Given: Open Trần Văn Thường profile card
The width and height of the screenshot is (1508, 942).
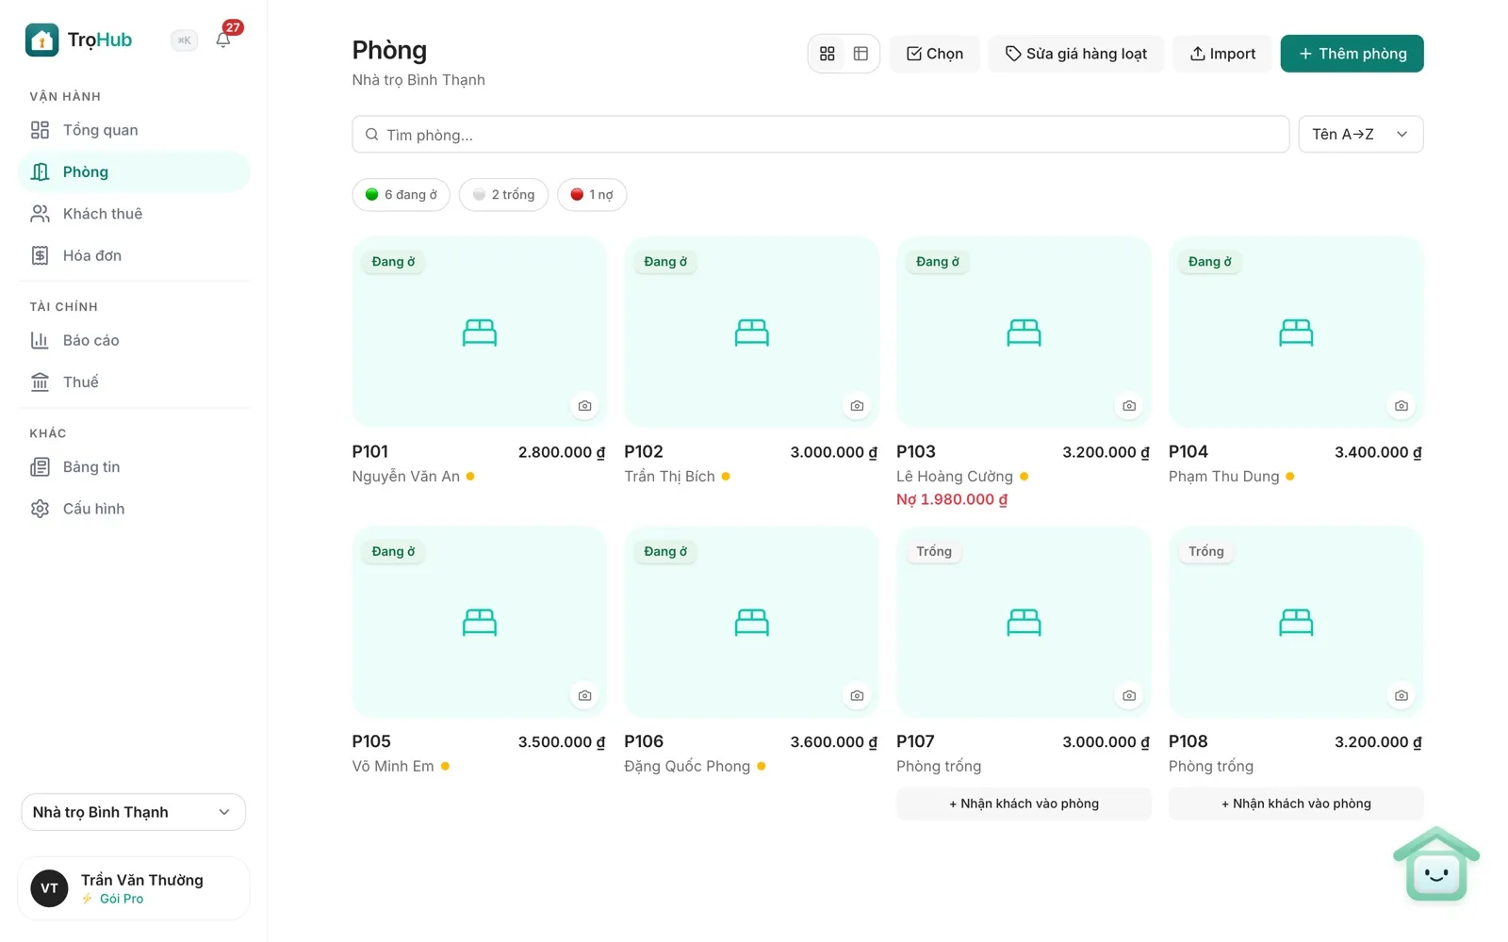Looking at the screenshot, I should coord(134,888).
